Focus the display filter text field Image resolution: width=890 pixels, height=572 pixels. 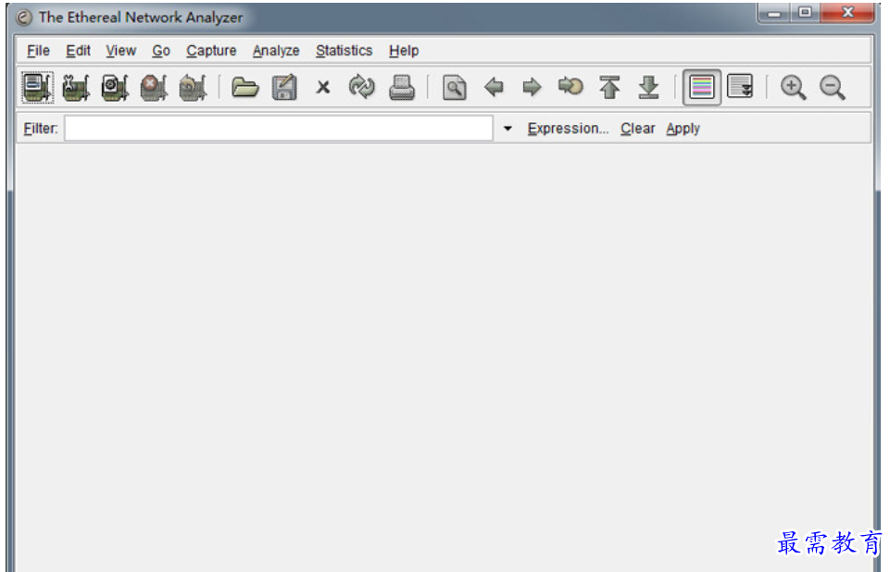click(x=279, y=129)
